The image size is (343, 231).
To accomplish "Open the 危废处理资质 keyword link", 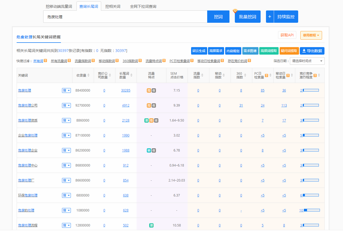I will [x=28, y=120].
